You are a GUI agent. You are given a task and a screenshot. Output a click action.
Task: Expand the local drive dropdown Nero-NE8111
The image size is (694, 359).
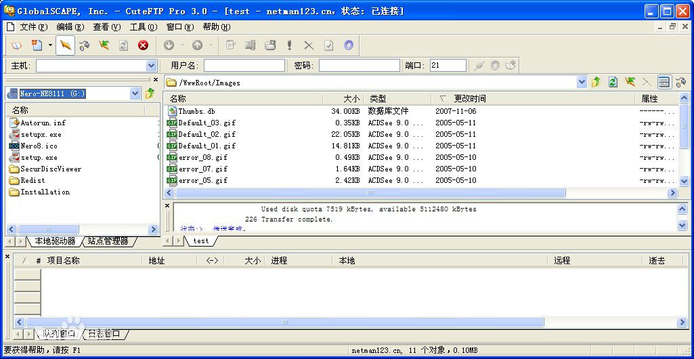pyautogui.click(x=135, y=93)
